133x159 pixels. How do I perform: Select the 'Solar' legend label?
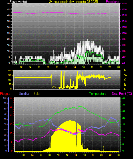pos(37,94)
